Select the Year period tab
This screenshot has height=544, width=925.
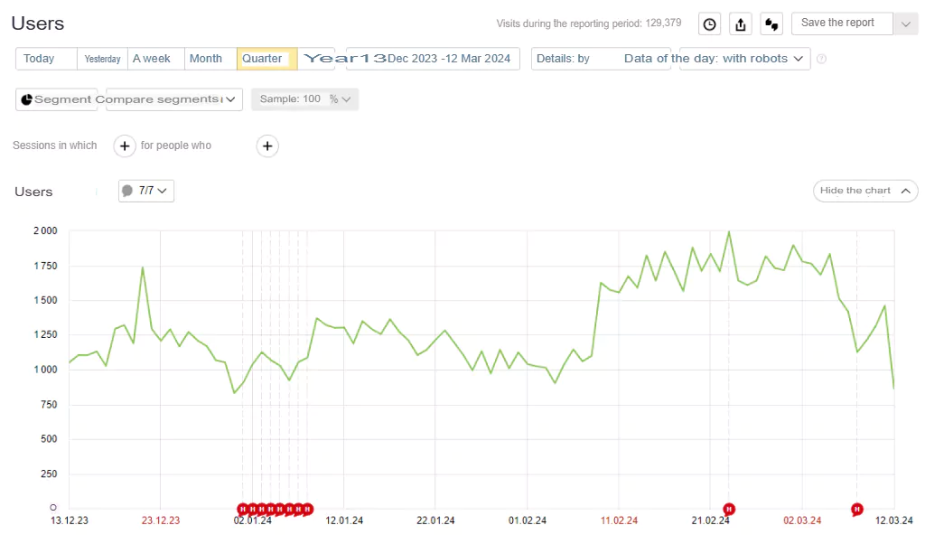[316, 59]
